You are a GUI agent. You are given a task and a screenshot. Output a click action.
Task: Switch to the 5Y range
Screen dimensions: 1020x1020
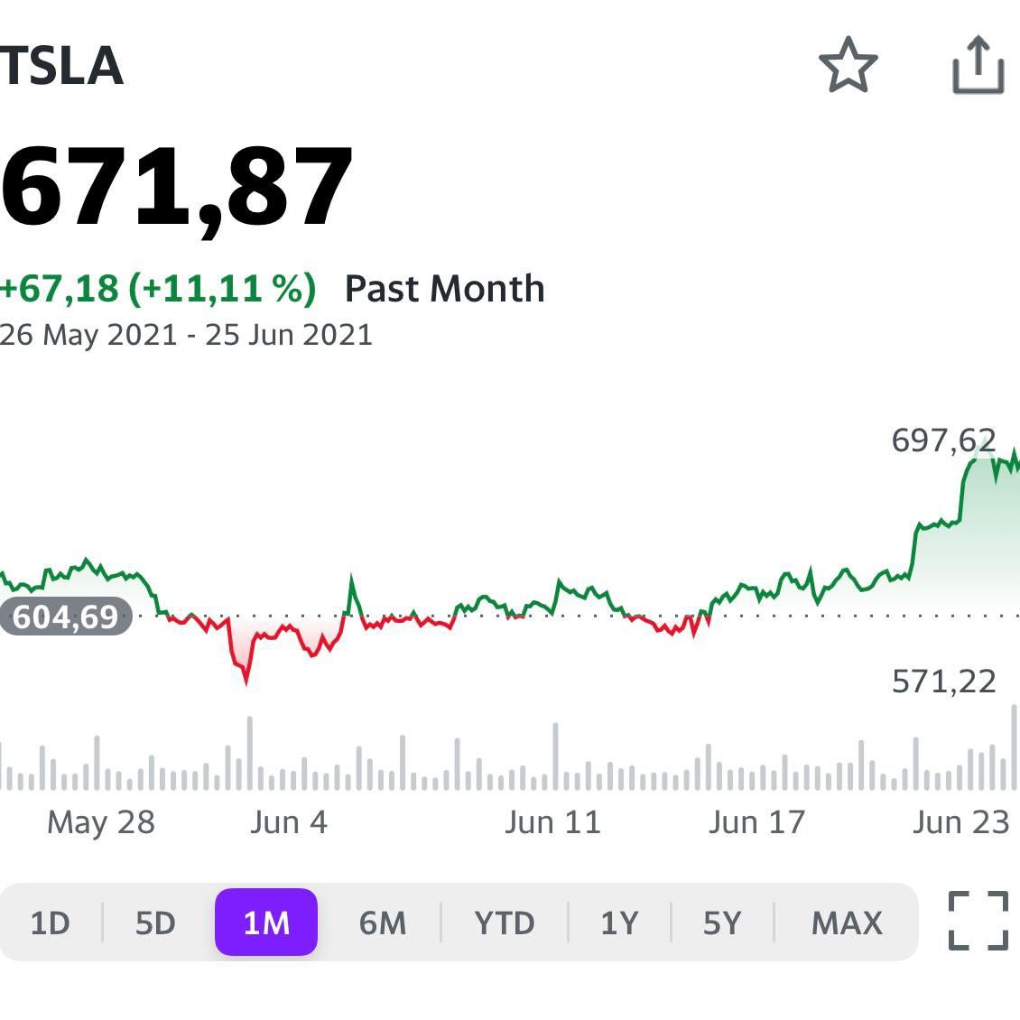[722, 923]
